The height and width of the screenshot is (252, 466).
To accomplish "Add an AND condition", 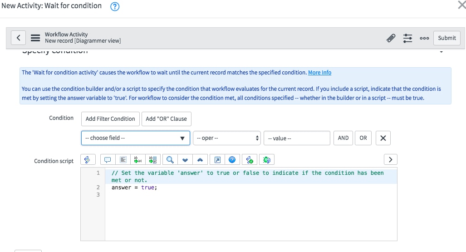I will pyautogui.click(x=343, y=138).
